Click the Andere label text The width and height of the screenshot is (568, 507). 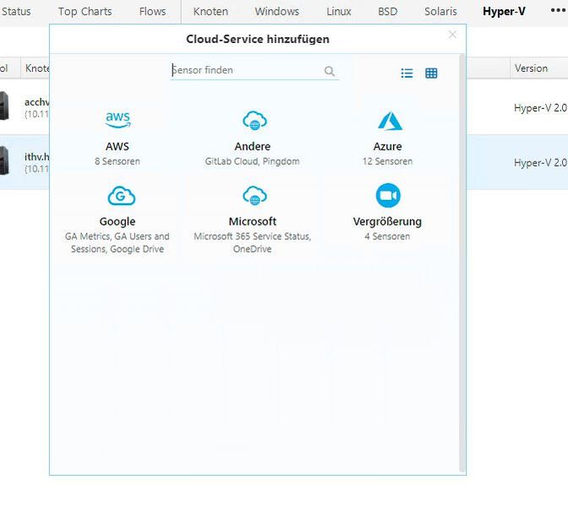click(x=253, y=146)
